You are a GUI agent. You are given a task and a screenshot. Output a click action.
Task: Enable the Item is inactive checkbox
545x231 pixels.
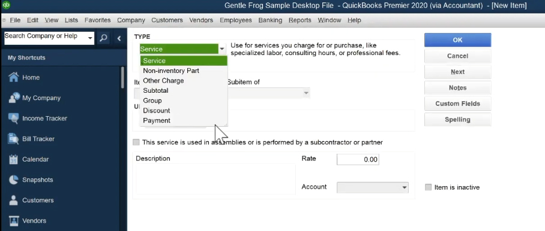pyautogui.click(x=428, y=187)
